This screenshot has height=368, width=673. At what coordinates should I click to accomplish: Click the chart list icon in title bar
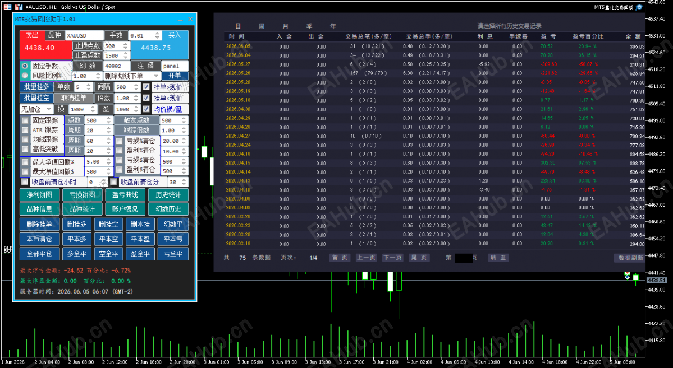(8, 7)
